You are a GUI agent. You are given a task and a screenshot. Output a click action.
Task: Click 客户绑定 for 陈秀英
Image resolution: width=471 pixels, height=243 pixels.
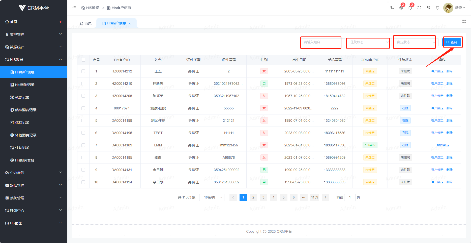click(x=437, y=96)
